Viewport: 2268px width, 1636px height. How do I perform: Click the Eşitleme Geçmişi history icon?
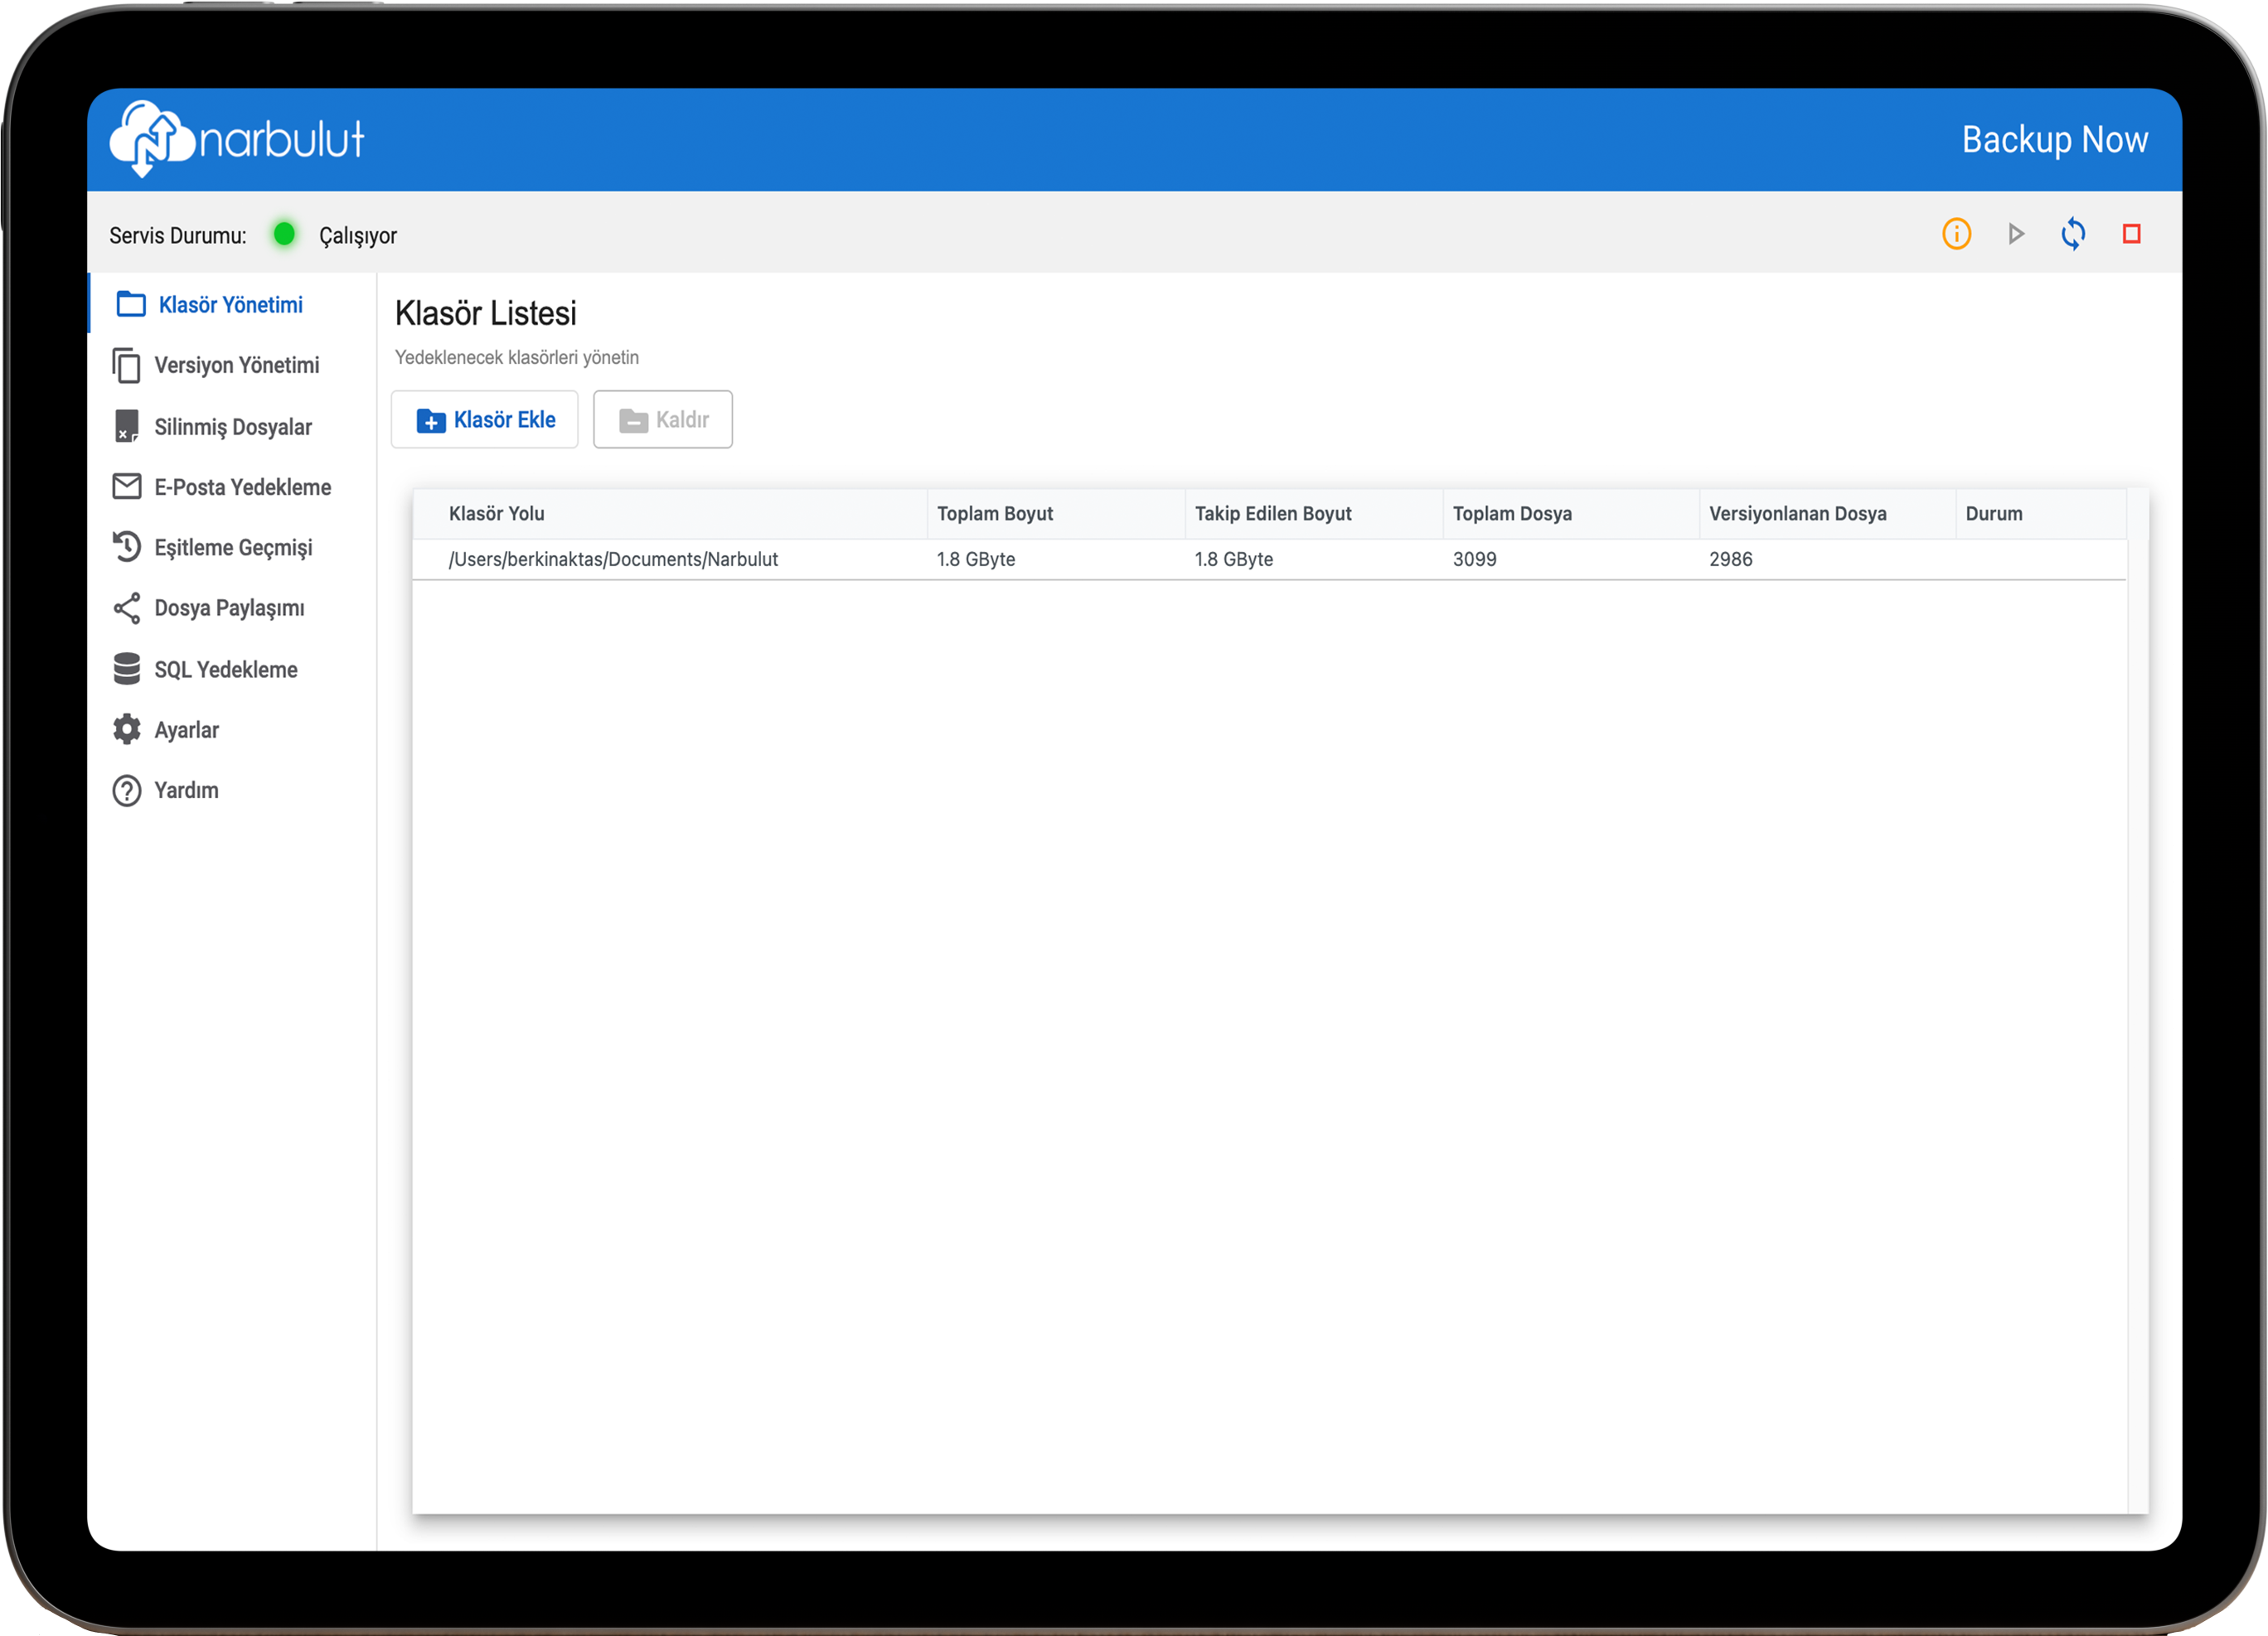tap(126, 547)
